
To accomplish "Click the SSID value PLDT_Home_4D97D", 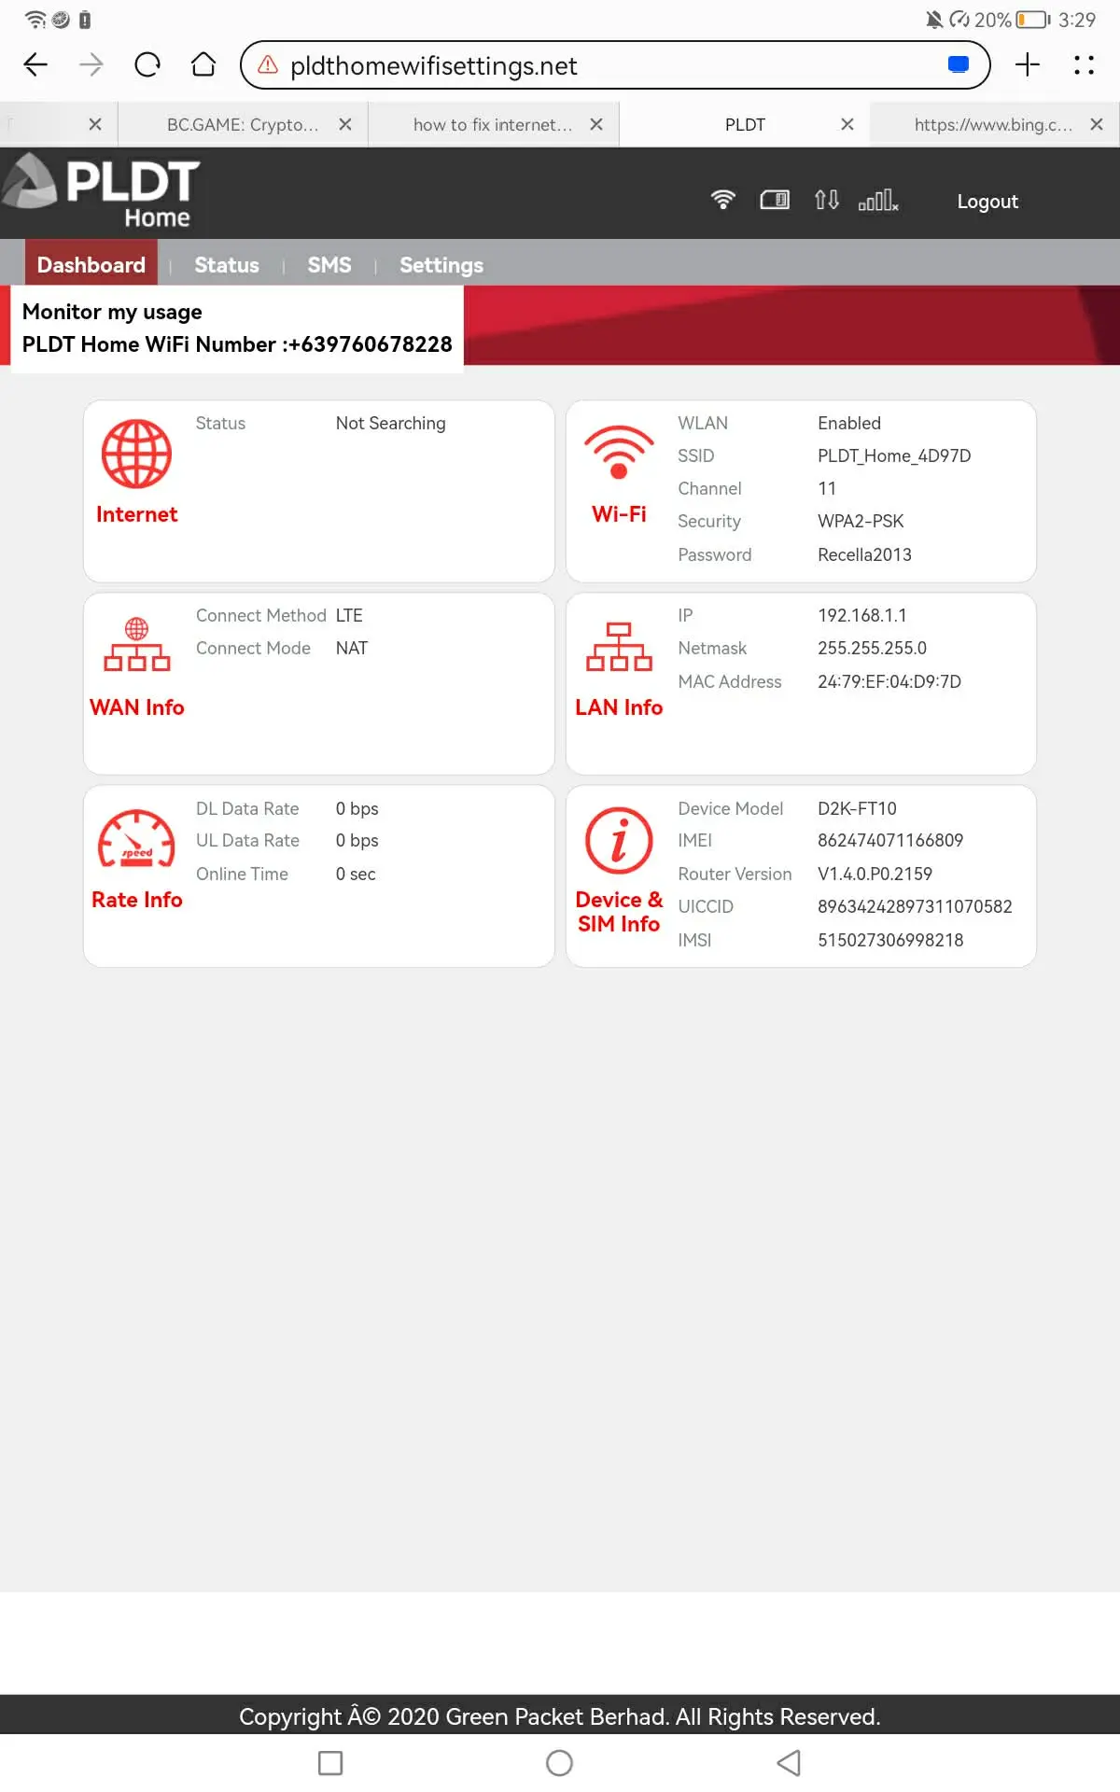I will click(894, 455).
